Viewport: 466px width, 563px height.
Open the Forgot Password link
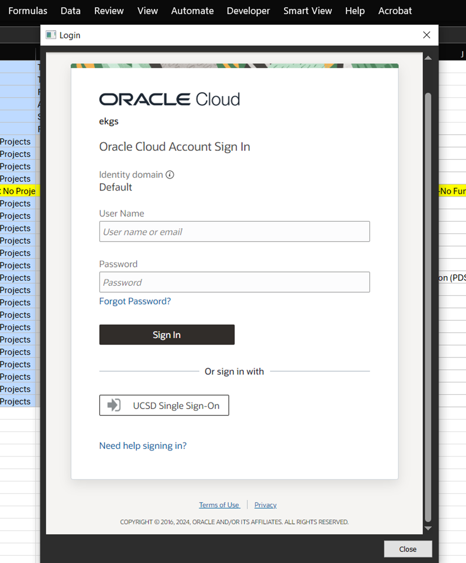click(135, 301)
